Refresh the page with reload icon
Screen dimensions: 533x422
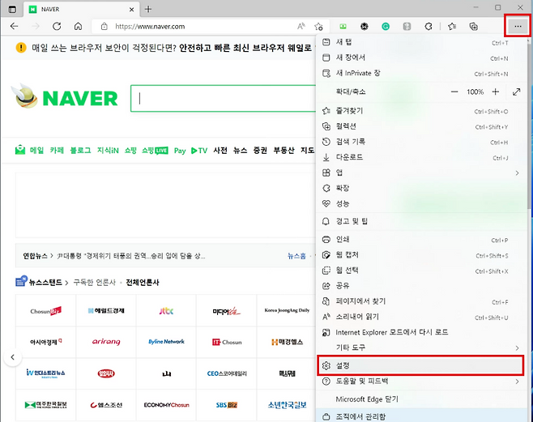pyautogui.click(x=57, y=26)
